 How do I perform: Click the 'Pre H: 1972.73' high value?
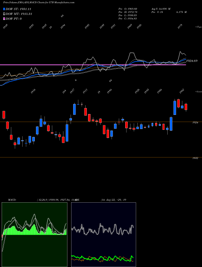pyautogui.click(x=128, y=12)
